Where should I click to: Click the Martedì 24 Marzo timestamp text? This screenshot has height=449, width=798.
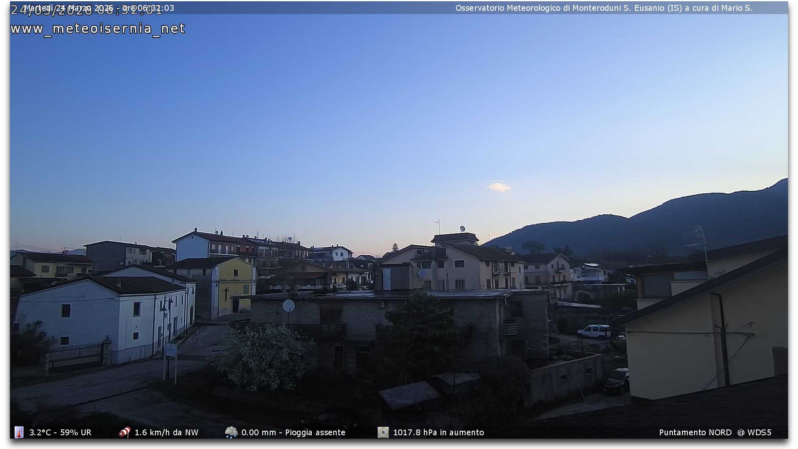tap(99, 8)
